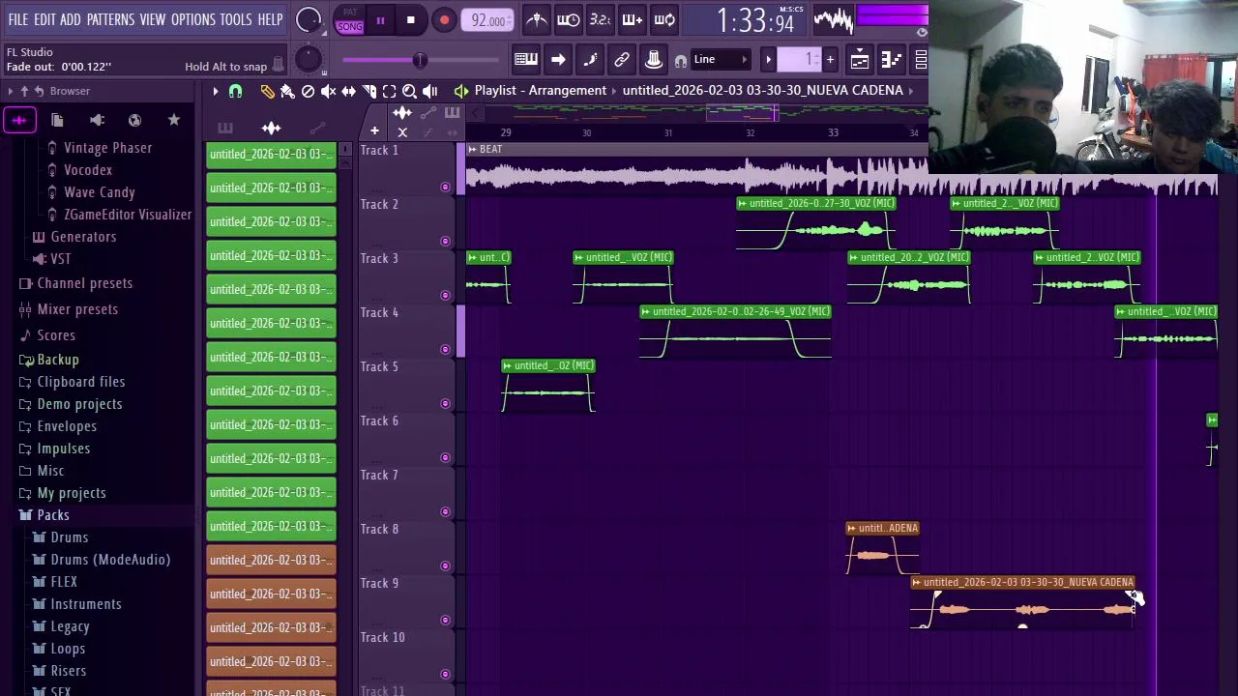
Task: Open browser favorites star tab
Action: (174, 120)
